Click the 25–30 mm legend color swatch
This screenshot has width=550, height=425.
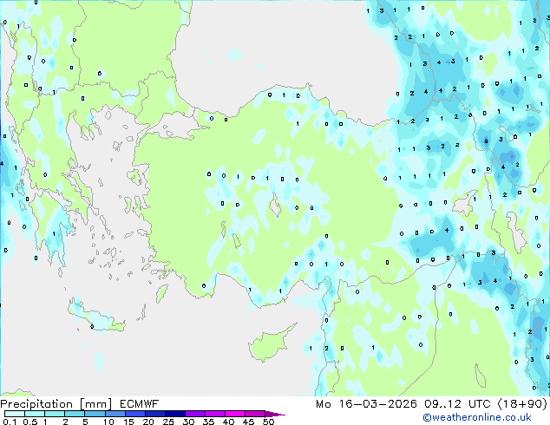175,414
